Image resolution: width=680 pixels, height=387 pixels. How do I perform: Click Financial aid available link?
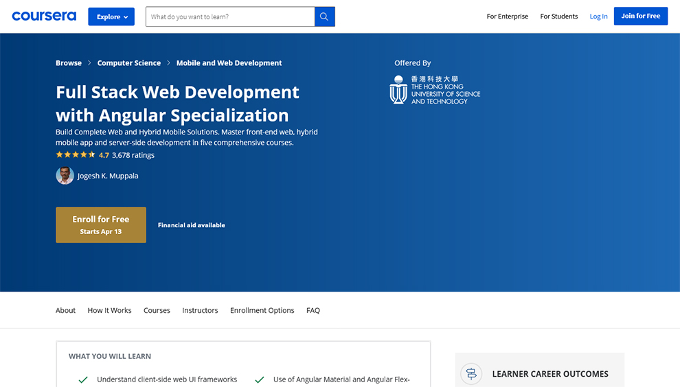(192, 225)
